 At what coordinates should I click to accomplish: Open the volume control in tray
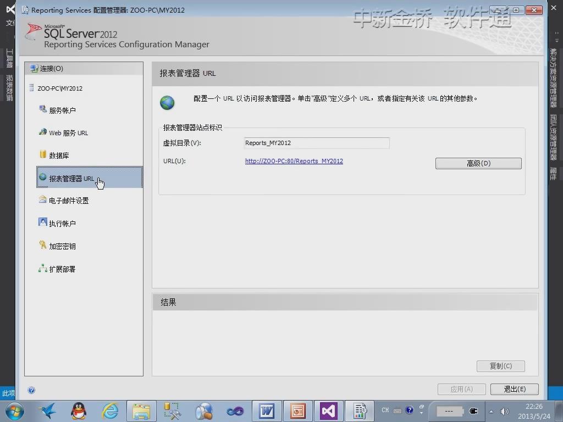pos(505,412)
